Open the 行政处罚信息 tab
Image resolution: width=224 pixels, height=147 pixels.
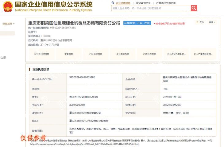pyautogui.click(x=149, y=54)
